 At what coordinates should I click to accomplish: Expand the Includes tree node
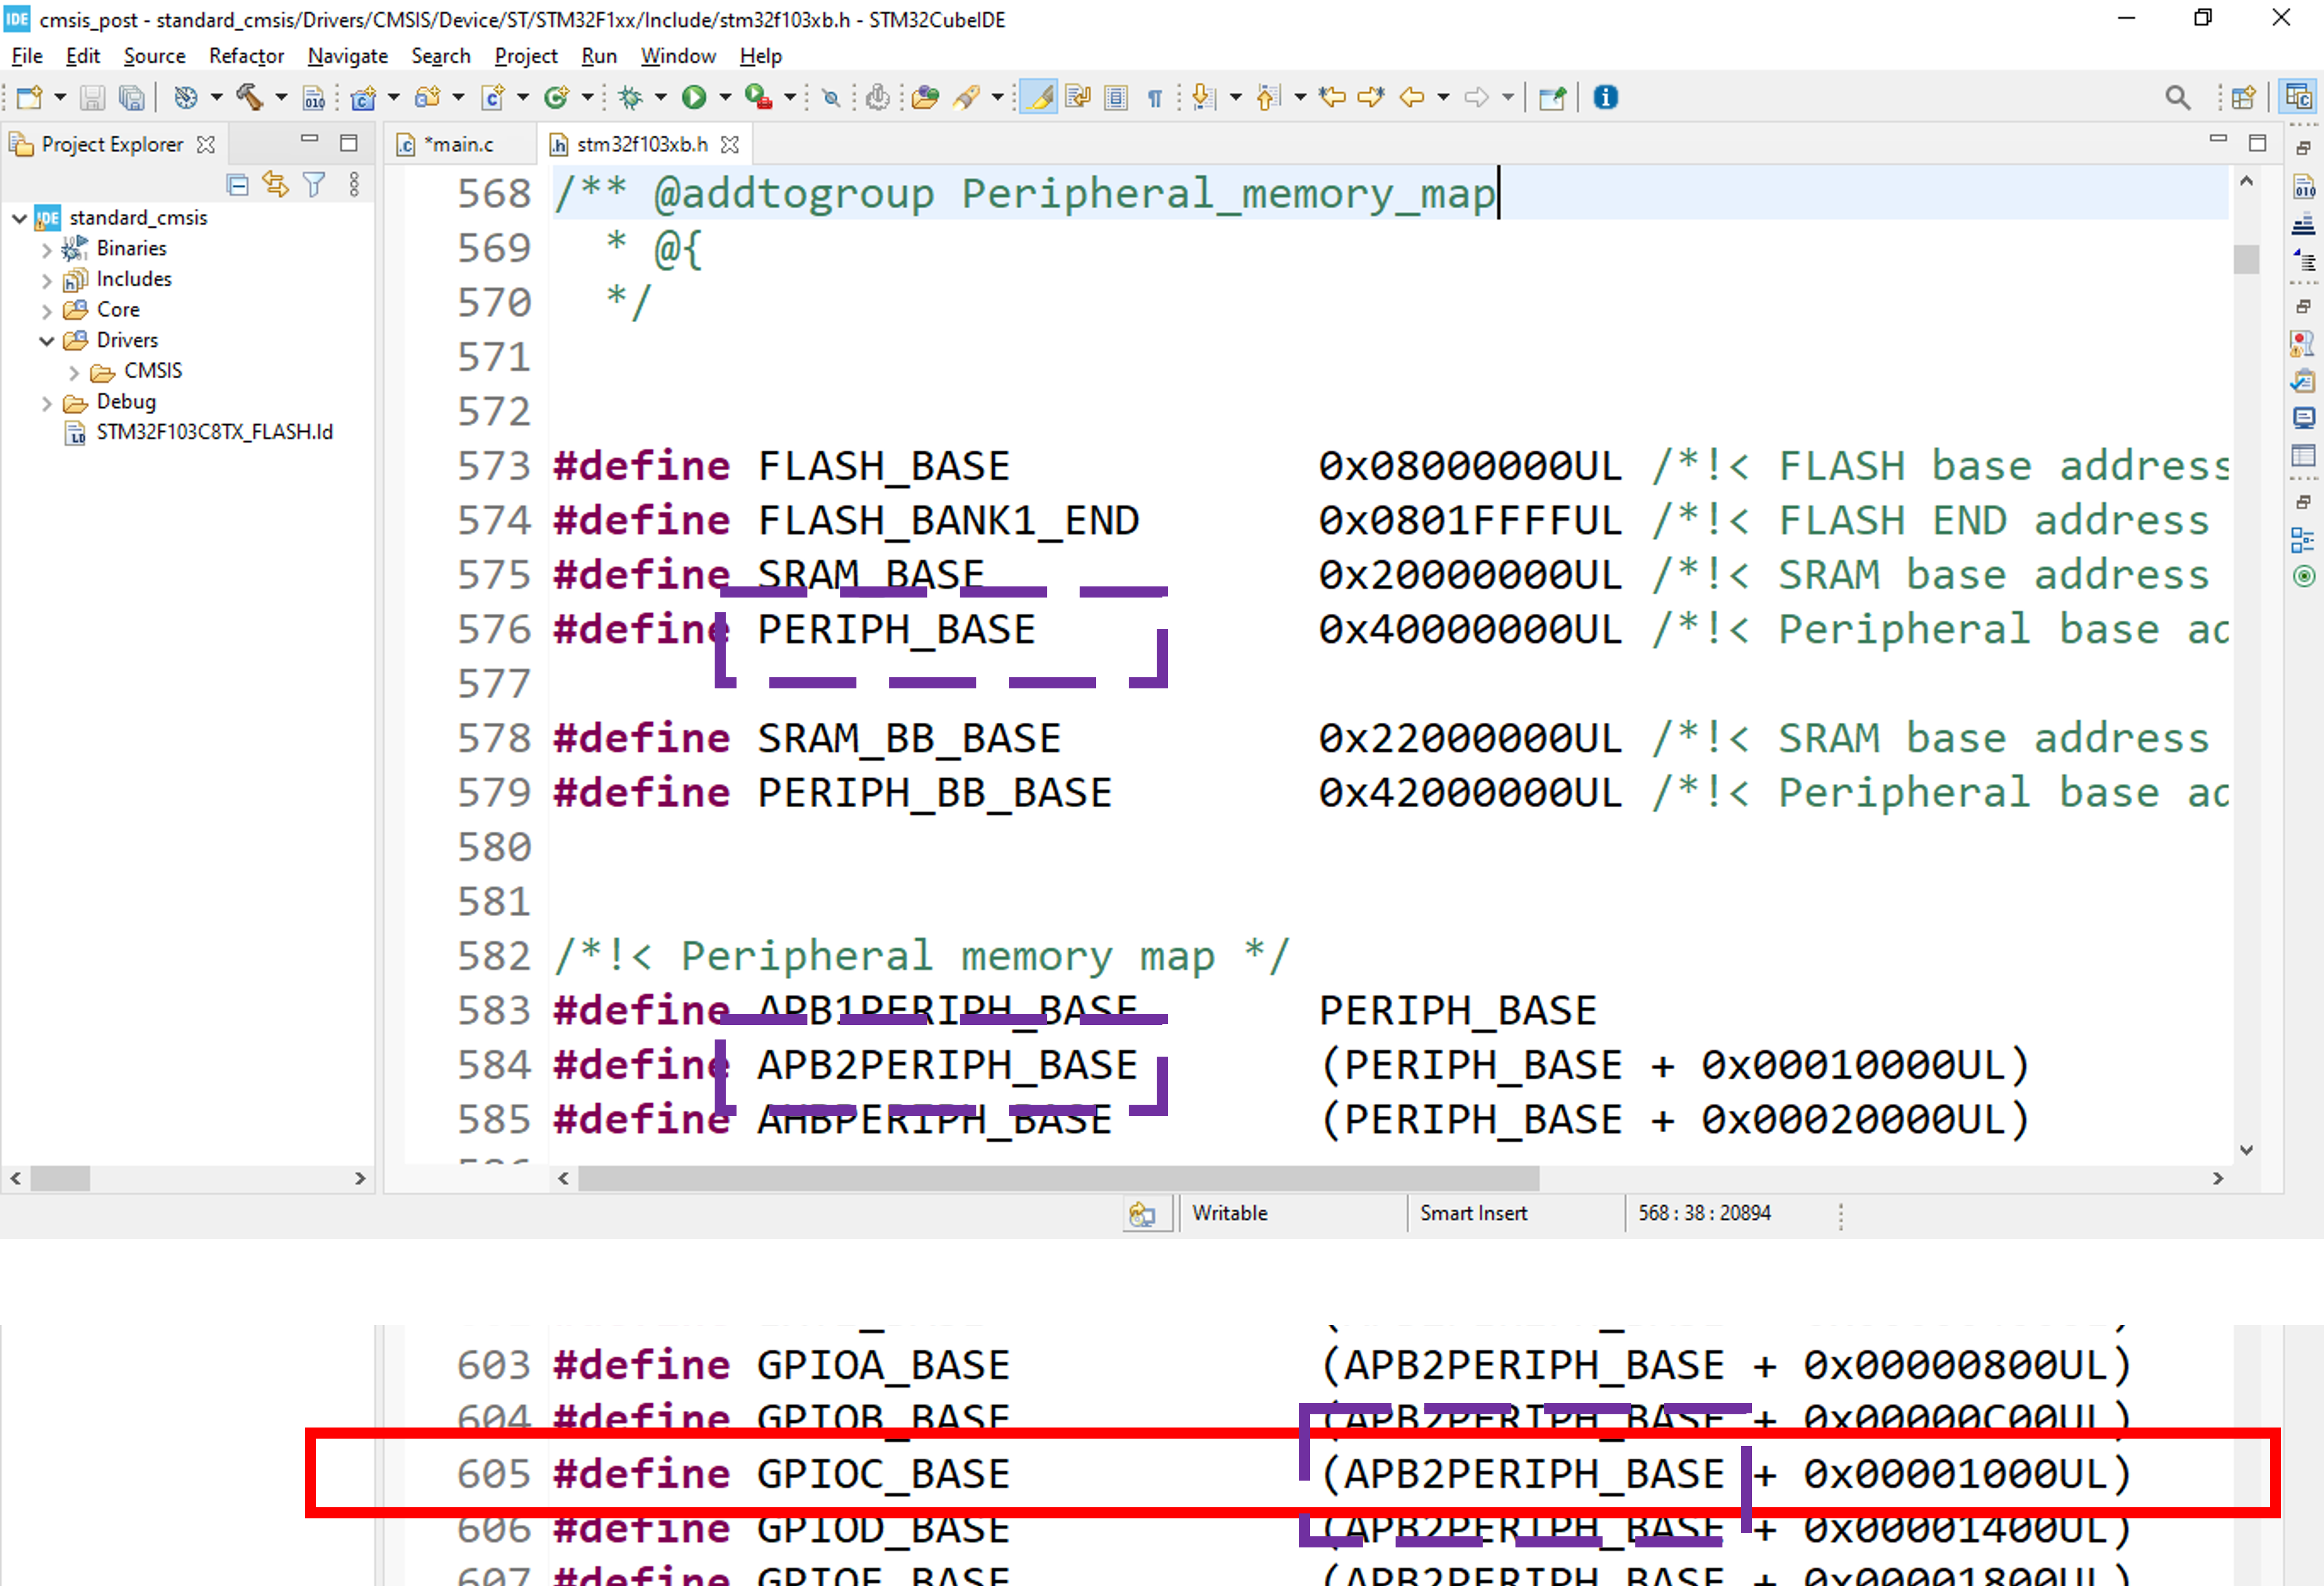pos(46,280)
